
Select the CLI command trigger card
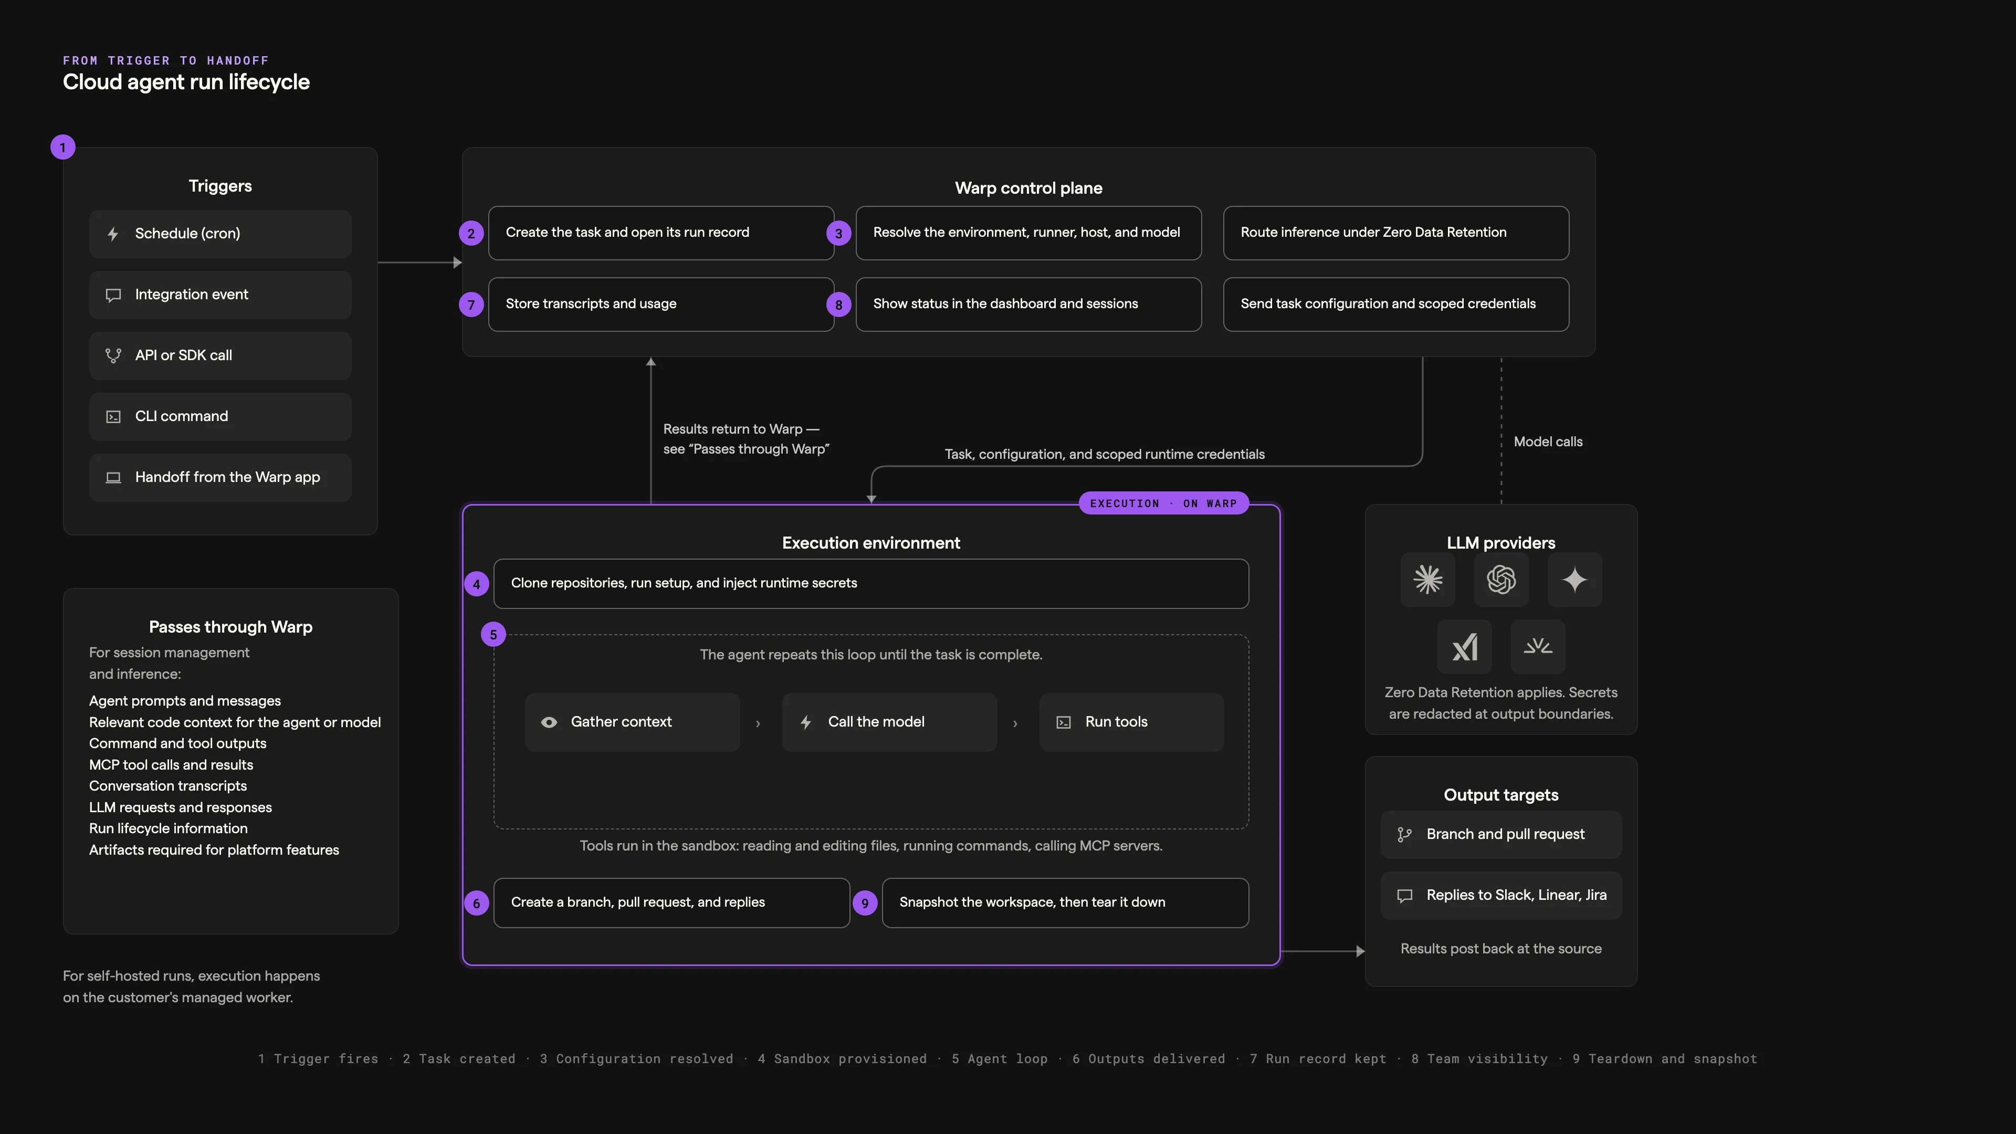[220, 416]
